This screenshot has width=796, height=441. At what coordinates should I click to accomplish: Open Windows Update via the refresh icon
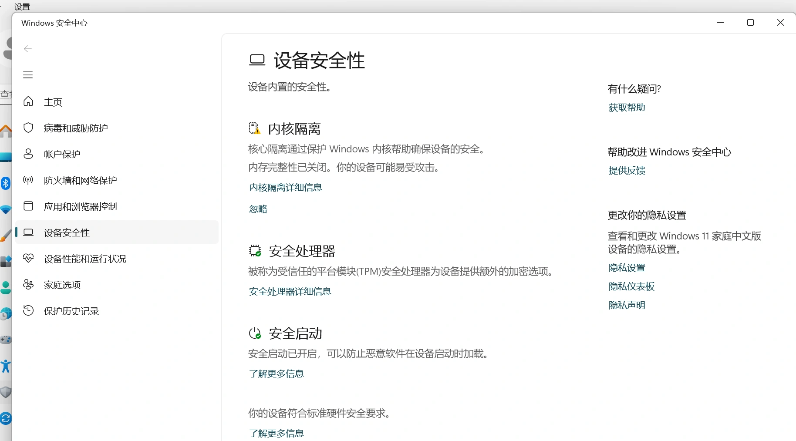click(6, 418)
